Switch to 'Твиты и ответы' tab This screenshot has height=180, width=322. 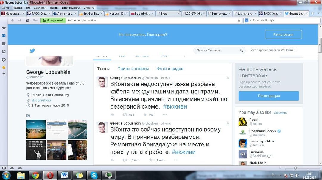(133, 69)
